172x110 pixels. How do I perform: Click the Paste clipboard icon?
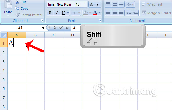pos(8,5)
